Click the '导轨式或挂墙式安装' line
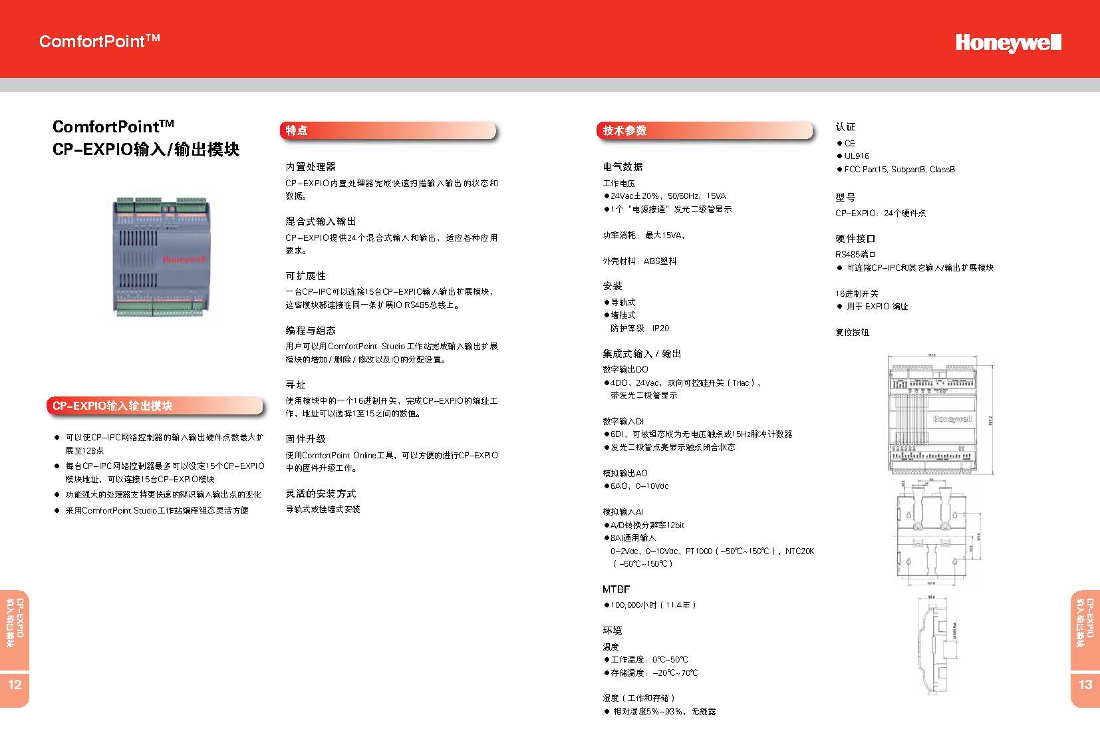1100x747 pixels. 323,510
